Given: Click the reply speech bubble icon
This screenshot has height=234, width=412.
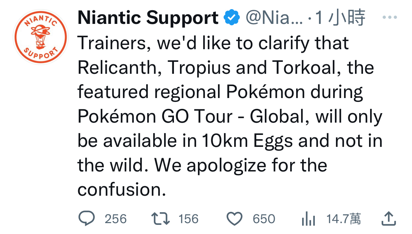Looking at the screenshot, I should [87, 218].
